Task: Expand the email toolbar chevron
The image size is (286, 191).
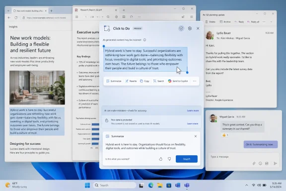Action: (x=271, y=22)
